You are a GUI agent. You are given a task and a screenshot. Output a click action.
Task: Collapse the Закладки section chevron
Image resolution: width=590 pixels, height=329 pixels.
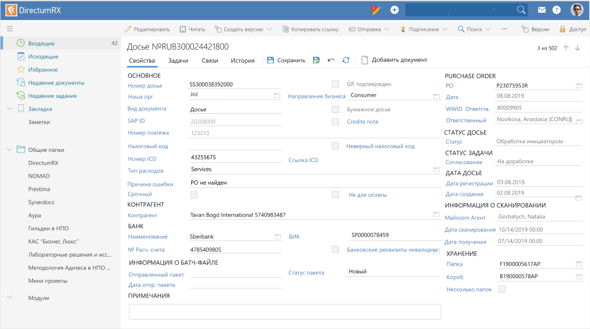tap(9, 109)
